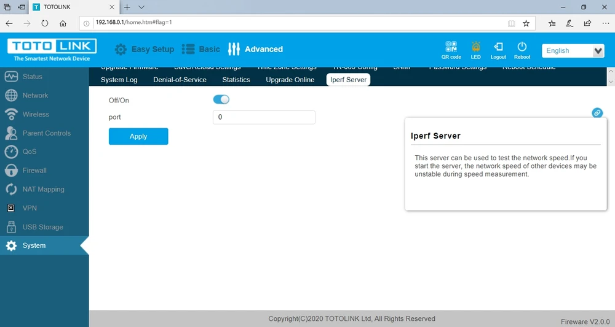
Task: Click the Fireware V2.0.0 text
Action: [x=585, y=321]
